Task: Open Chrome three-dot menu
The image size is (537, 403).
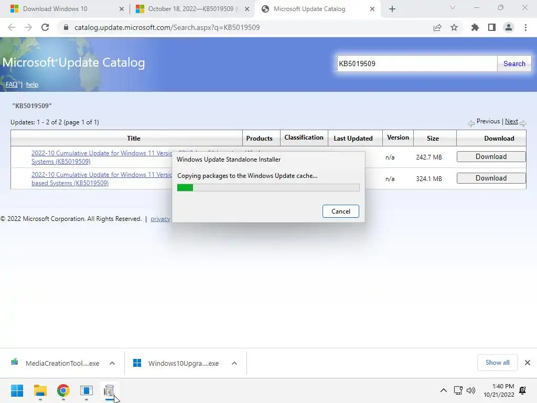Action: point(525,27)
